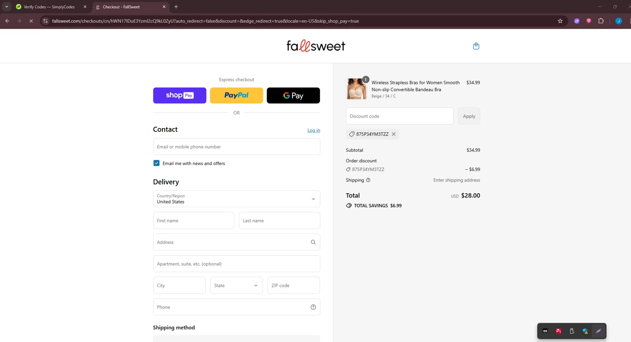Click the black gamepad tray icon
Screen dimensions: 631x342
pos(545,331)
